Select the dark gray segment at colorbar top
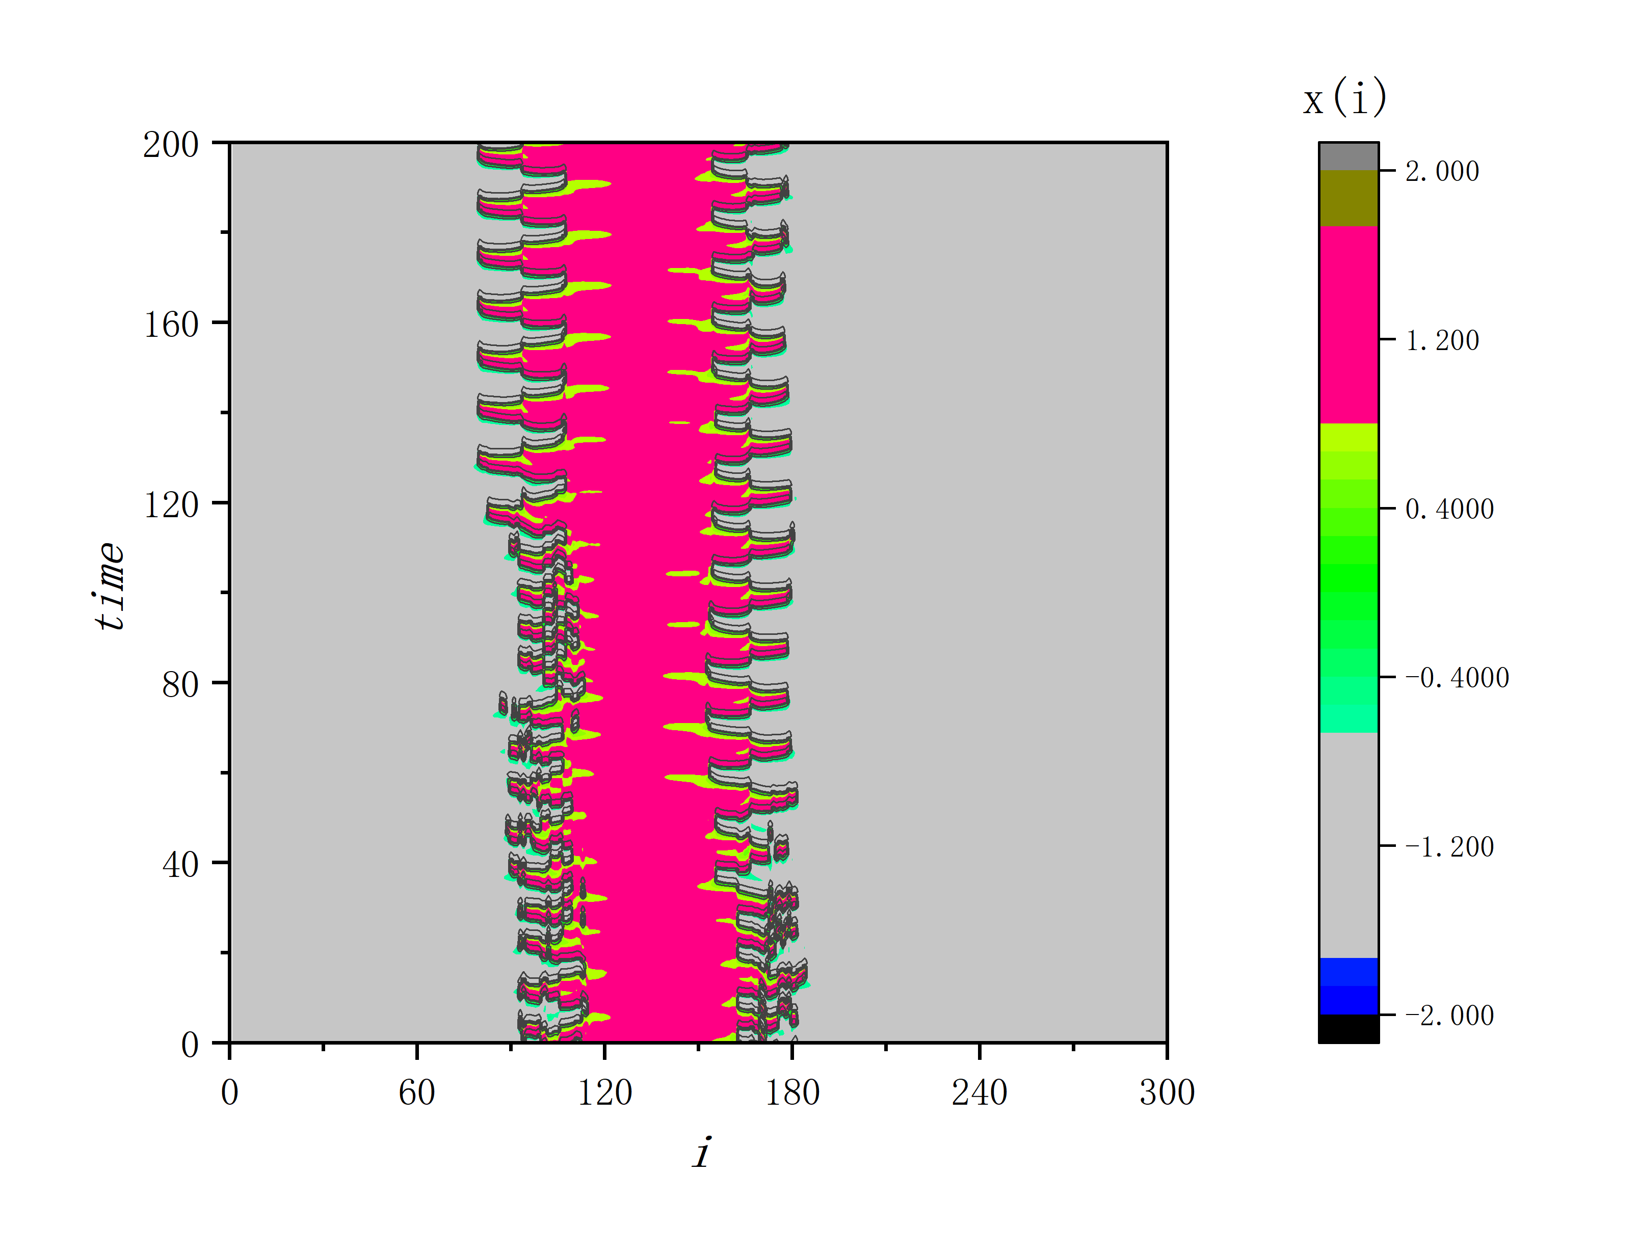This screenshot has height=1254, width=1639. click(1349, 157)
